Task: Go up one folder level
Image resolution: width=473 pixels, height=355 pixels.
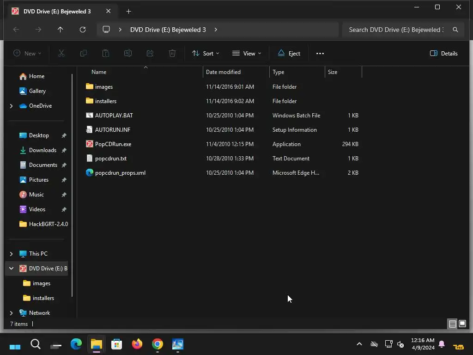Action: [x=61, y=30]
